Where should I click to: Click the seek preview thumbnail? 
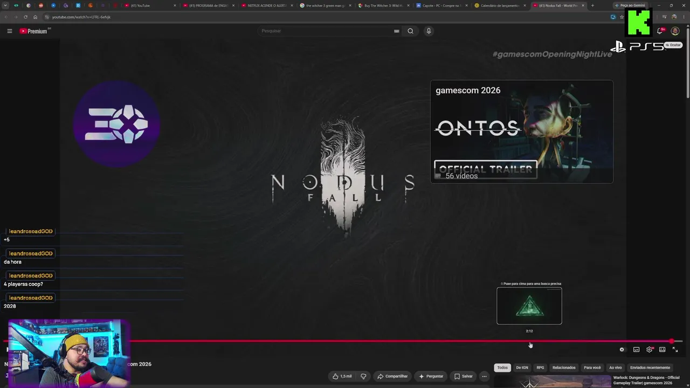pos(529,306)
